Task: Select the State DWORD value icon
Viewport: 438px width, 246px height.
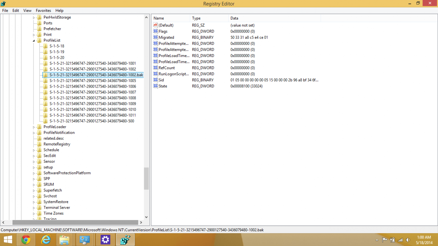Action: (156, 86)
